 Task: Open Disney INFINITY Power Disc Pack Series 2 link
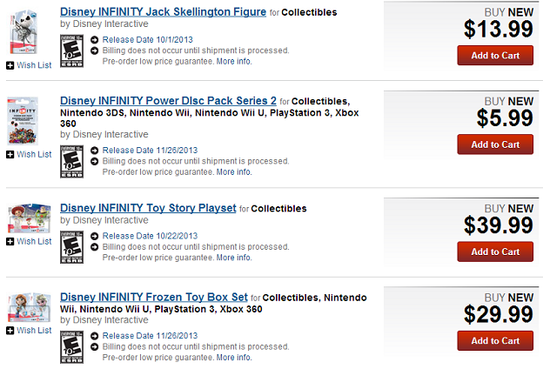point(168,101)
